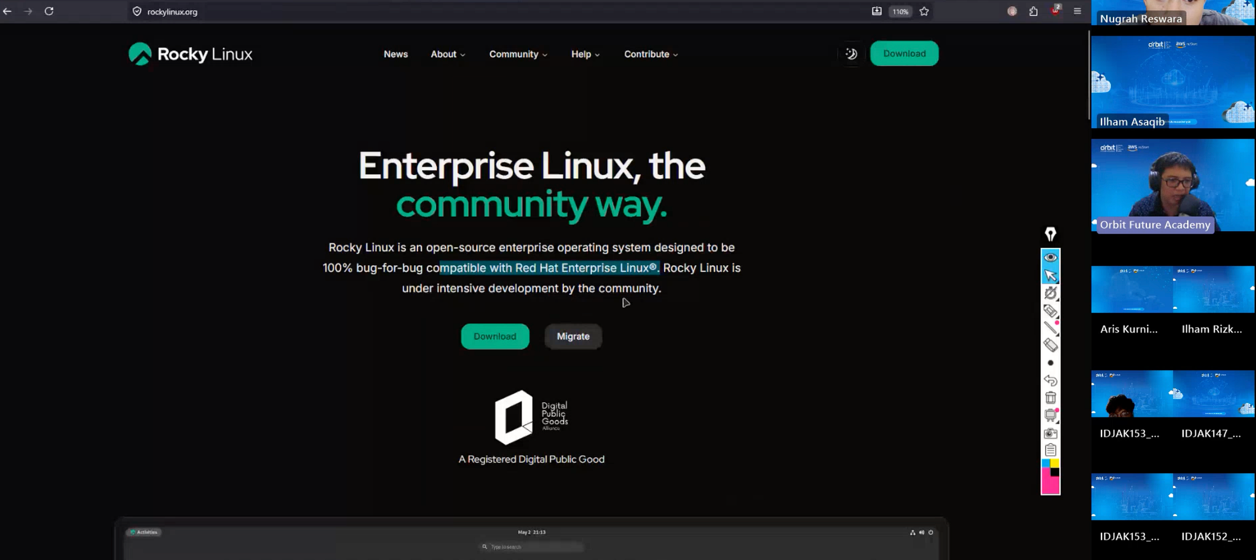The width and height of the screenshot is (1256, 560).
Task: Click 'Type to search' box in preview image
Action: [x=531, y=546]
